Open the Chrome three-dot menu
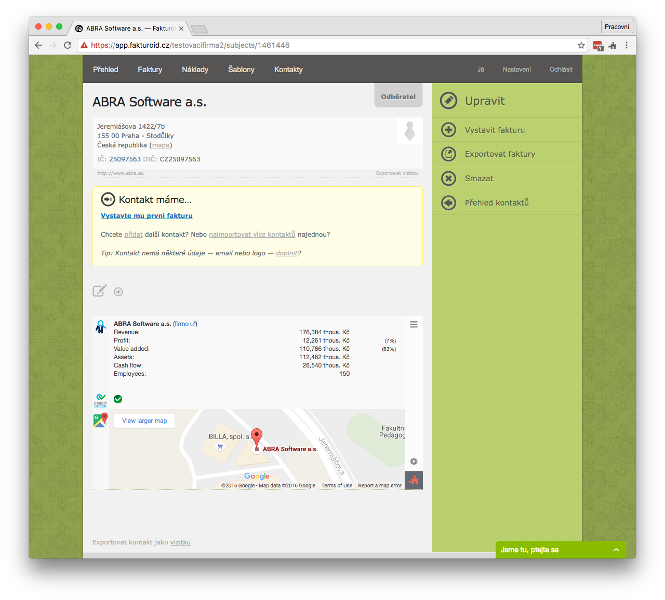665x600 pixels. pos(627,45)
